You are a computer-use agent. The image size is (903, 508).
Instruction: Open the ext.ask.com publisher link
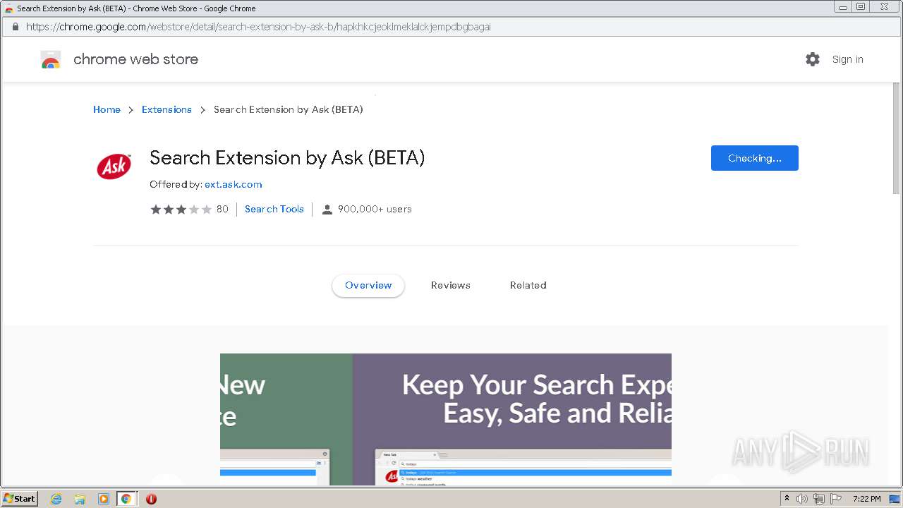coord(234,184)
